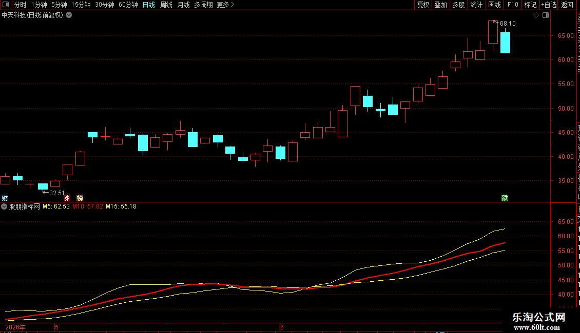Screen dimensions: 580x333
Task: Click the 财 finance marker icon
Action: [x=5, y=198]
